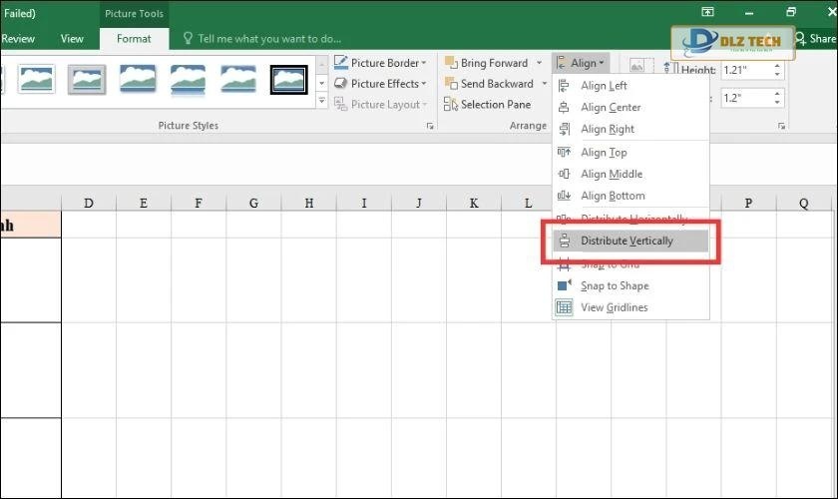Select column H header
The width and height of the screenshot is (838, 499).
coord(308,204)
